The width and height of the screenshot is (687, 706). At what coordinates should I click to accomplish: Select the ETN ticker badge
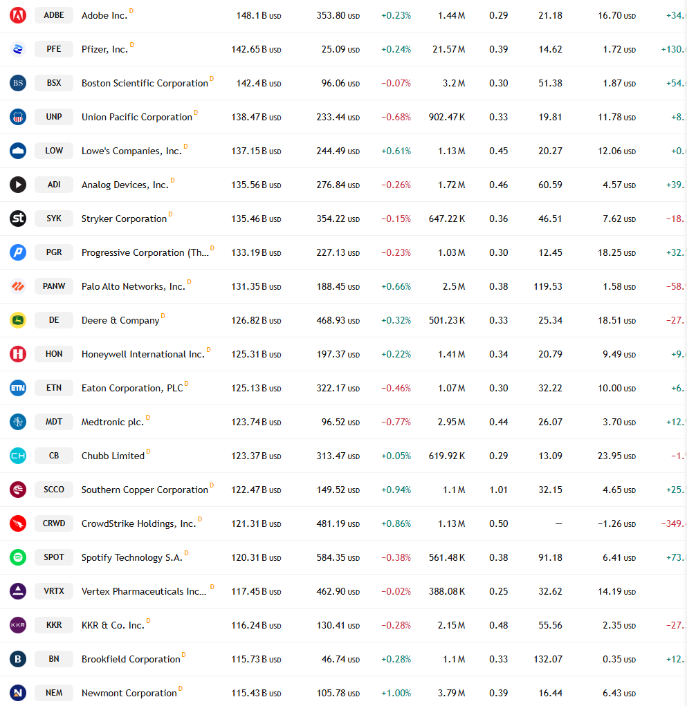pyautogui.click(x=54, y=388)
